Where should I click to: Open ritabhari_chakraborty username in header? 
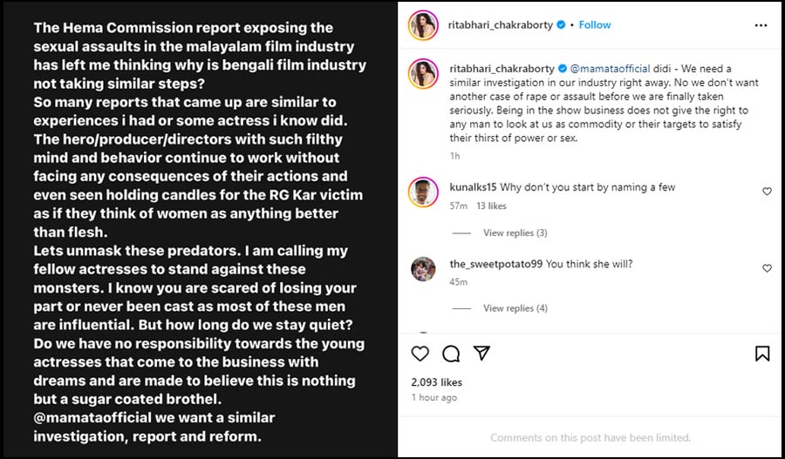(502, 25)
